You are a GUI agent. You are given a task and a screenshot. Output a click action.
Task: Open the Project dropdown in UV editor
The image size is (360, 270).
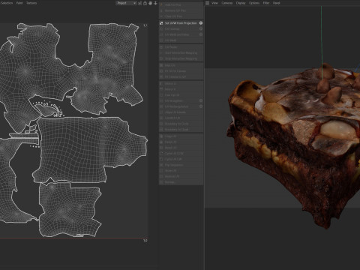pos(126,3)
